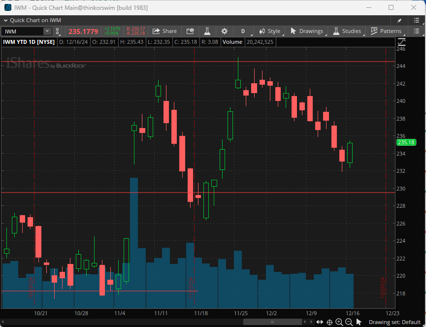This screenshot has height=327, width=426.
Task: Click the L: 232.35 low value
Action: pos(159,42)
